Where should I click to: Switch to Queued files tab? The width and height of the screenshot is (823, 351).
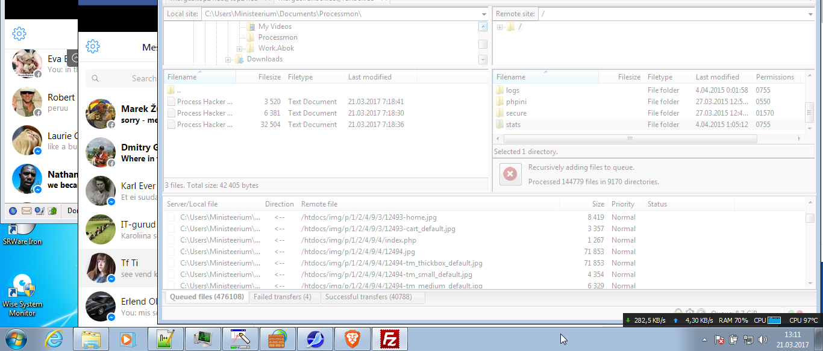(x=207, y=297)
